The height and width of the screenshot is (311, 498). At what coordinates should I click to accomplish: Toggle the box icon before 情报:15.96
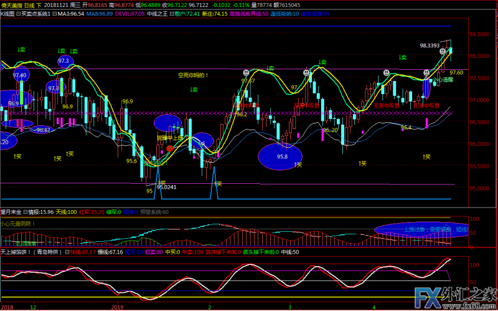[x=26, y=212]
